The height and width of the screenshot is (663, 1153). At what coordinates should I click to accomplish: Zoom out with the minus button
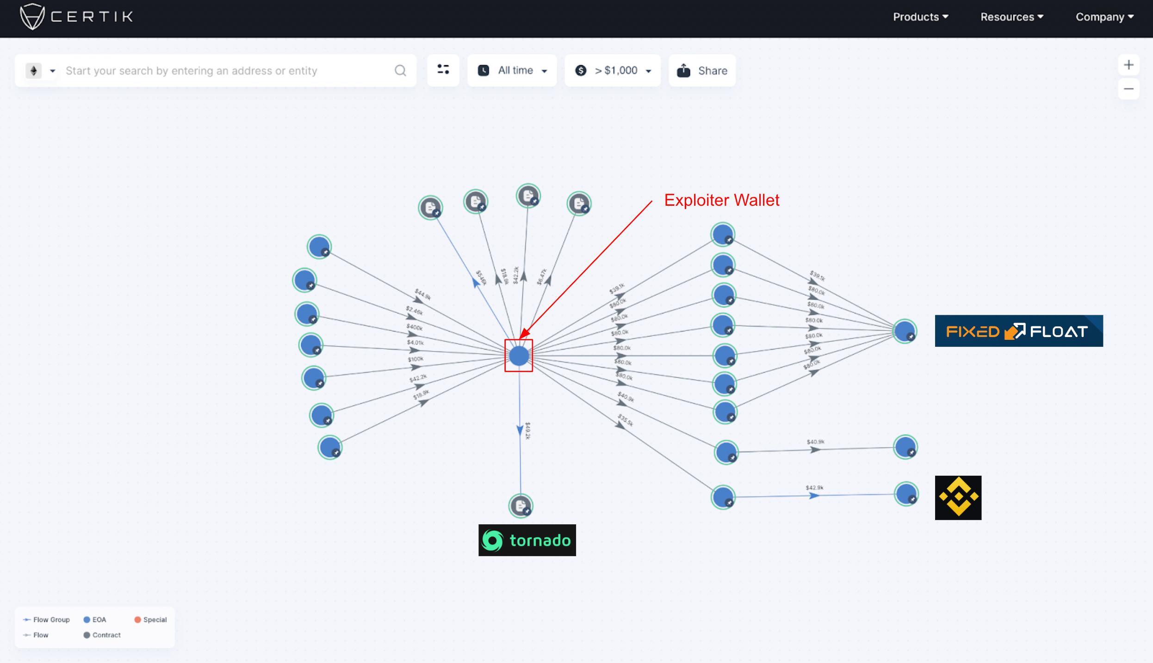tap(1128, 89)
